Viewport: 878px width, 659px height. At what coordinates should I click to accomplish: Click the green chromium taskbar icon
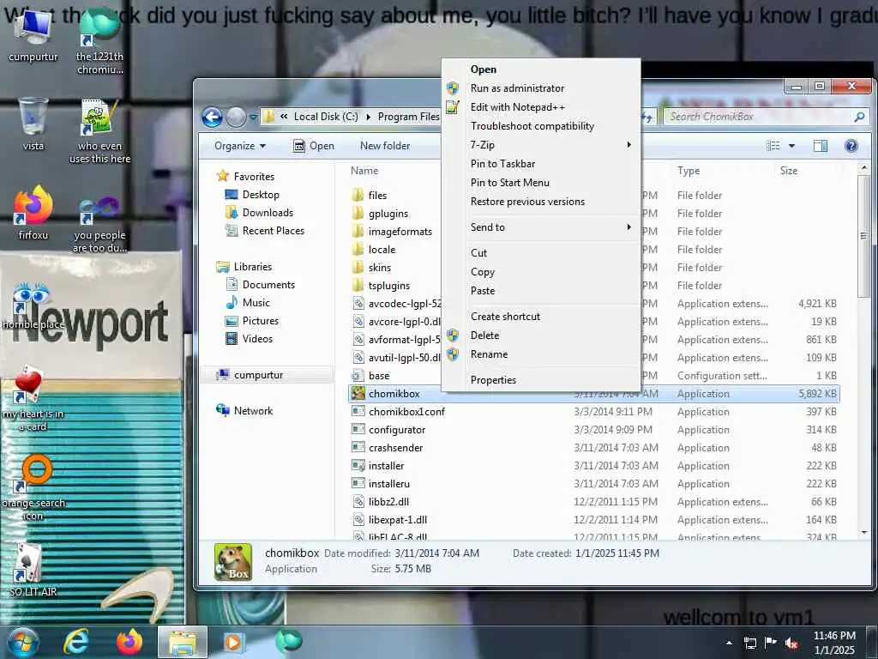[x=289, y=641]
